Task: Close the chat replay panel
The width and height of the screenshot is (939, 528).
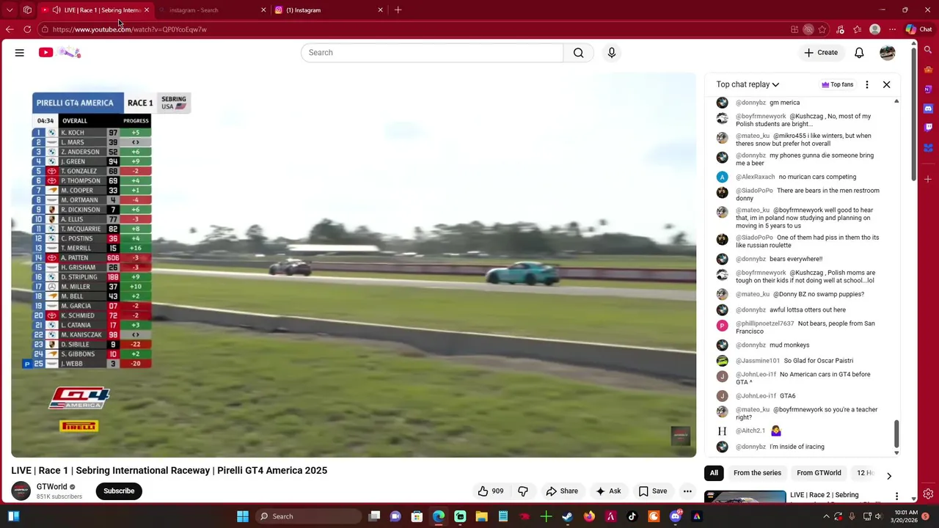Action: [886, 84]
